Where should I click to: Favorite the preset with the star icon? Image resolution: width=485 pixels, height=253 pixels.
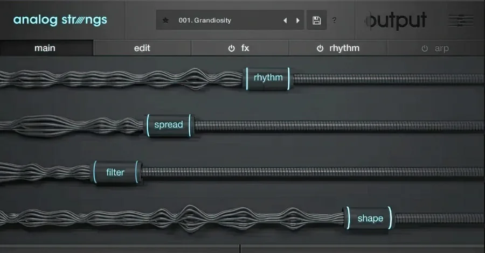pyautogui.click(x=165, y=20)
